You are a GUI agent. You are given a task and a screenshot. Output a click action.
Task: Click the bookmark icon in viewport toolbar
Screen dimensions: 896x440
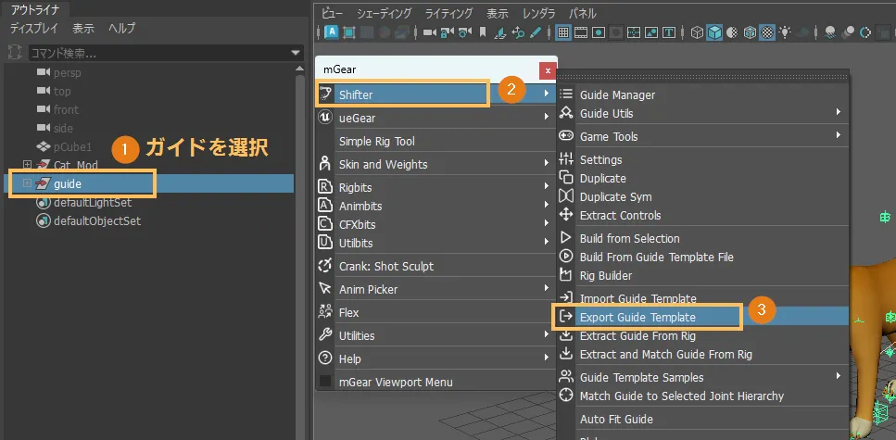[482, 32]
